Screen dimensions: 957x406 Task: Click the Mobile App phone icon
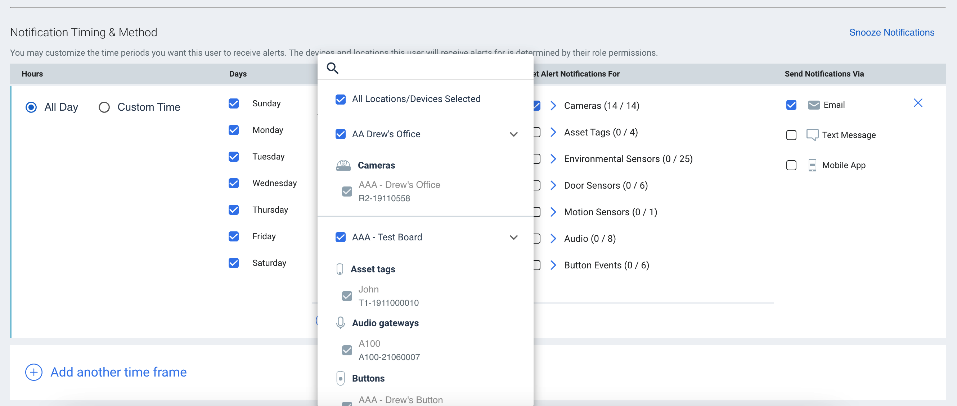click(x=813, y=165)
